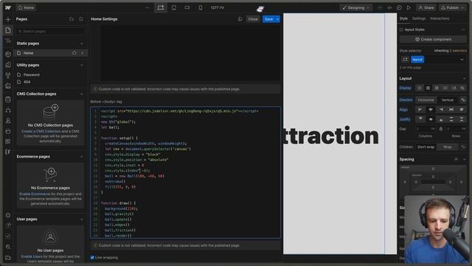Image resolution: width=472 pixels, height=266 pixels.
Task: Open the Ecommerce basket icon
Action: tap(8, 131)
